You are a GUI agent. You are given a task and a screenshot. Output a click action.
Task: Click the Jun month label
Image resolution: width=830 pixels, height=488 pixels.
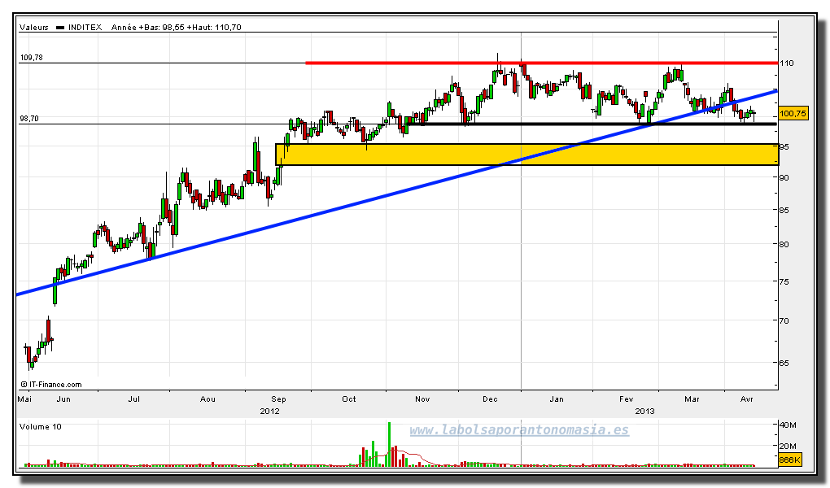pyautogui.click(x=63, y=399)
